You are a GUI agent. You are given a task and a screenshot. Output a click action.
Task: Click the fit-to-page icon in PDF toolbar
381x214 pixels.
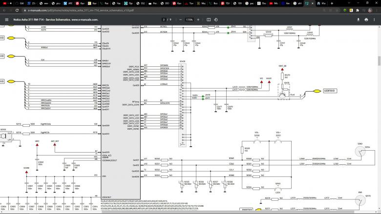click(x=209, y=19)
